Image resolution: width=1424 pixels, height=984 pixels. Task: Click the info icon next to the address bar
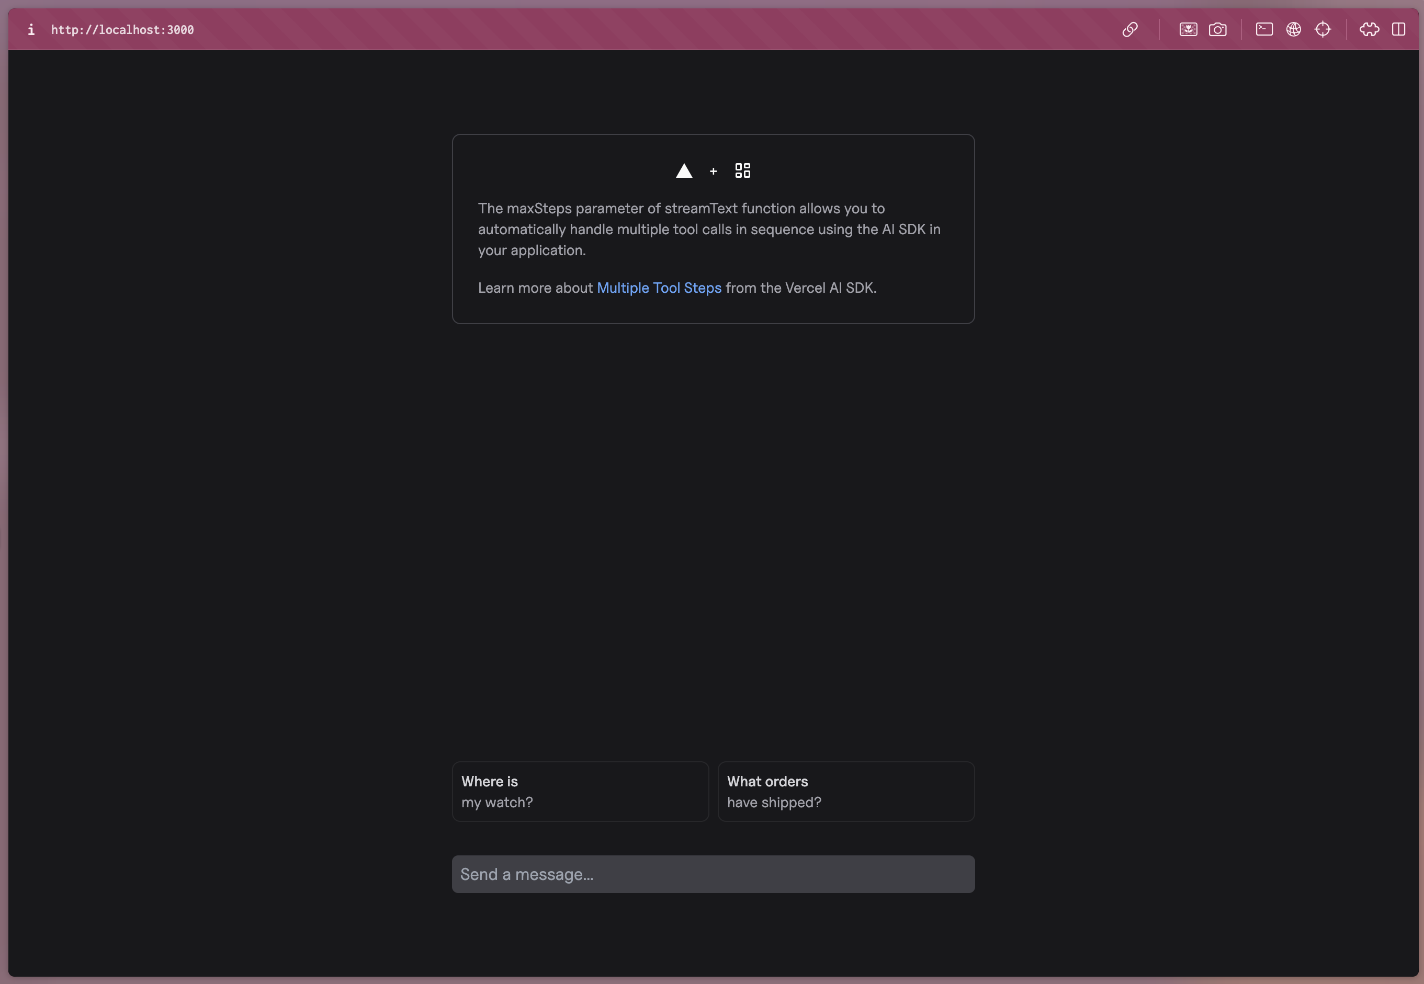tap(31, 29)
